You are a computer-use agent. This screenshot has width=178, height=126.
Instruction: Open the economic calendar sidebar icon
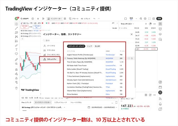pos(160,87)
